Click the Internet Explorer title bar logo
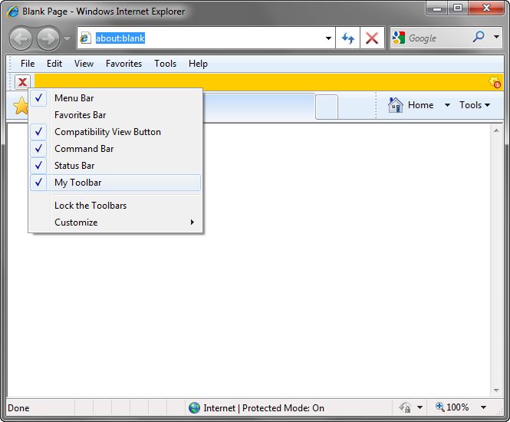Image resolution: width=510 pixels, height=422 pixels. click(x=13, y=12)
